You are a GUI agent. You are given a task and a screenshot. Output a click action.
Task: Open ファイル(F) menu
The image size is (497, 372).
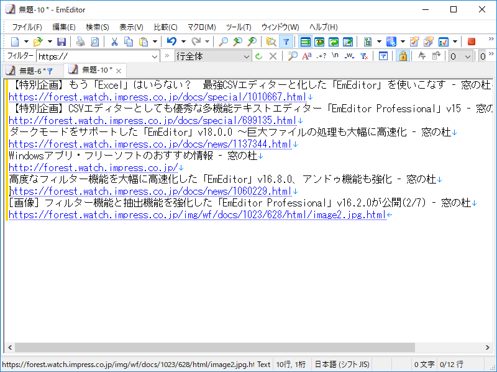pyautogui.click(x=27, y=27)
